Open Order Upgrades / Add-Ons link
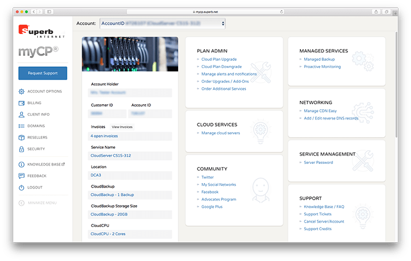 (x=225, y=81)
